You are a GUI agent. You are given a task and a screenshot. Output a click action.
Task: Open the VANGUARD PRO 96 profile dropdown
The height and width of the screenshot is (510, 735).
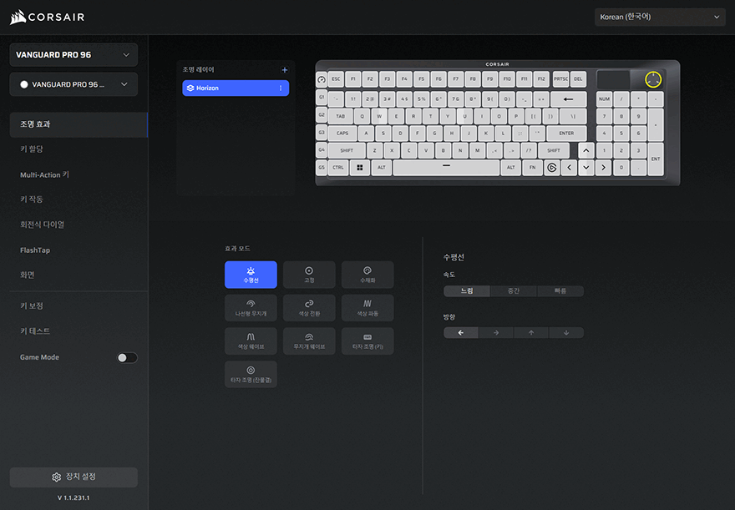(x=73, y=84)
